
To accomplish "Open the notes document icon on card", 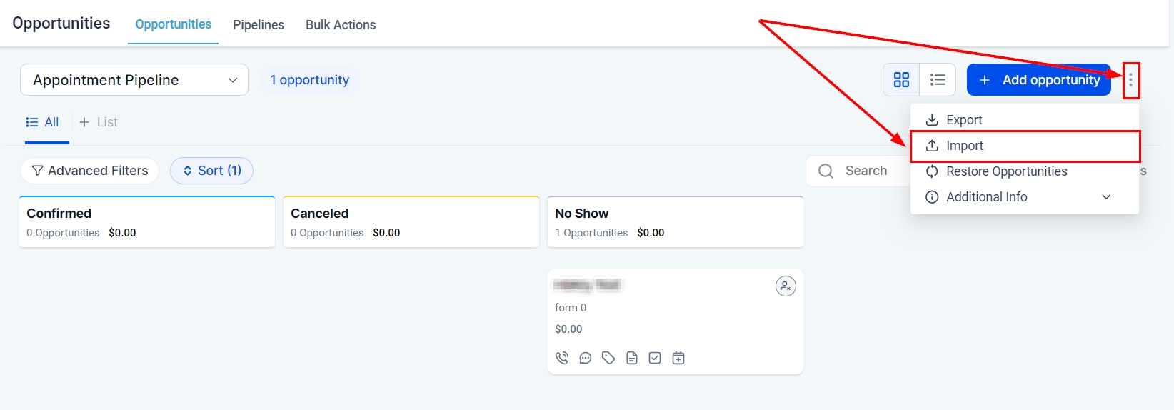I will [x=632, y=358].
